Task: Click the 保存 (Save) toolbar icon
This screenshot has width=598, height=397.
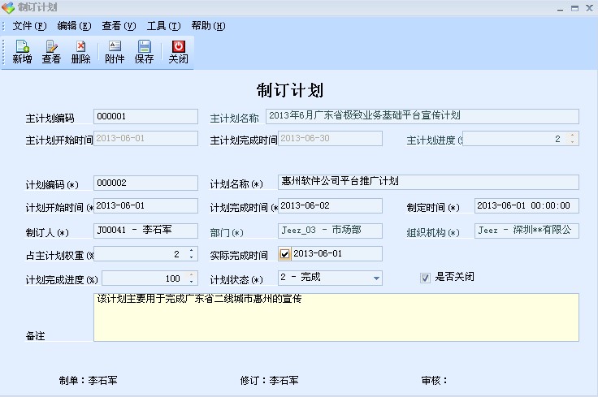Action: 144,52
